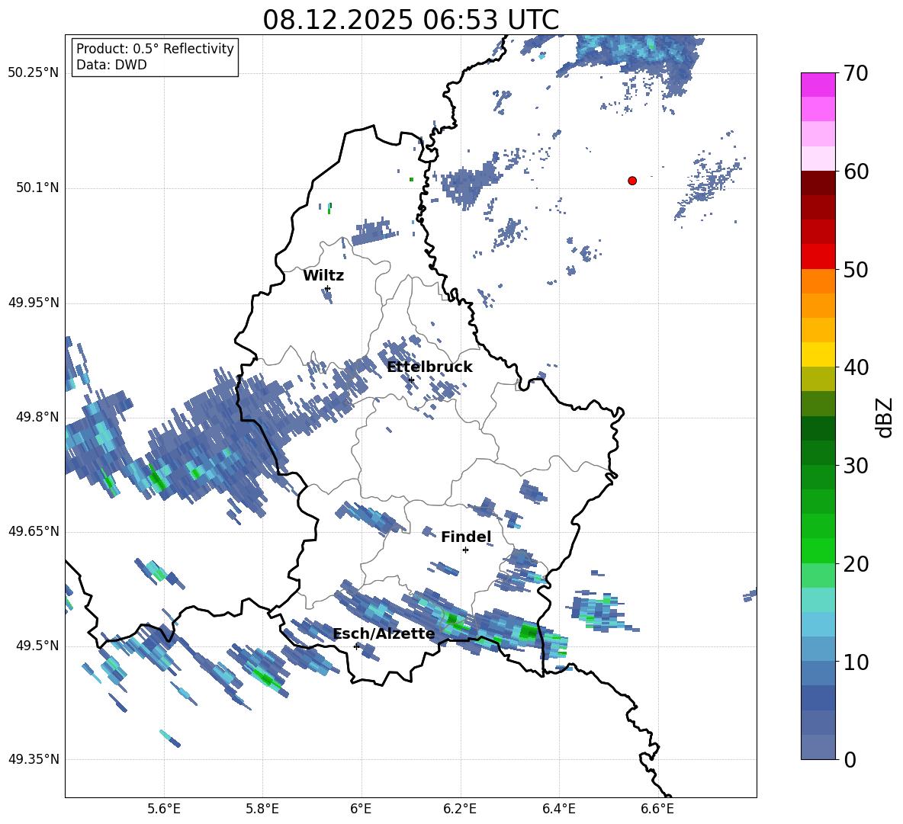Click the yellow swatch just above 40
Screen dimensions: 903x824
pos(818,354)
